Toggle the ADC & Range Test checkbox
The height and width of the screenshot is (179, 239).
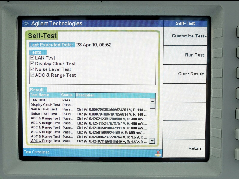coord(32,75)
